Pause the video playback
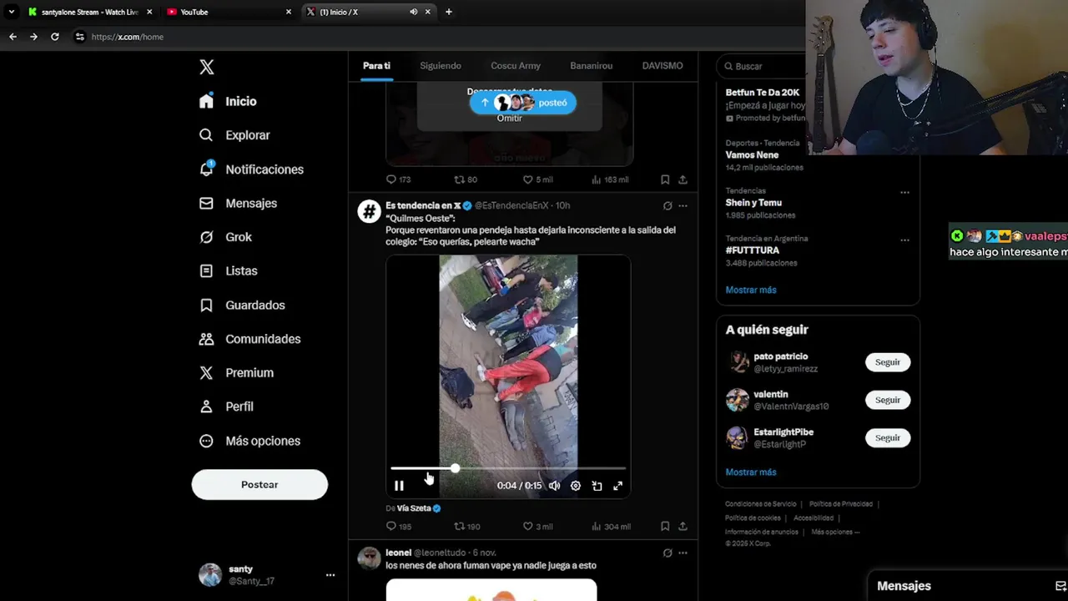 click(399, 486)
